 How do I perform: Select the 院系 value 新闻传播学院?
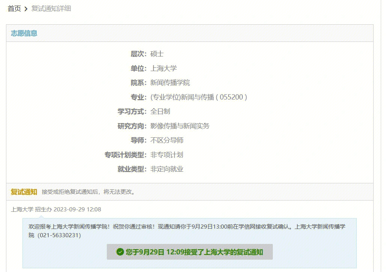[170, 83]
